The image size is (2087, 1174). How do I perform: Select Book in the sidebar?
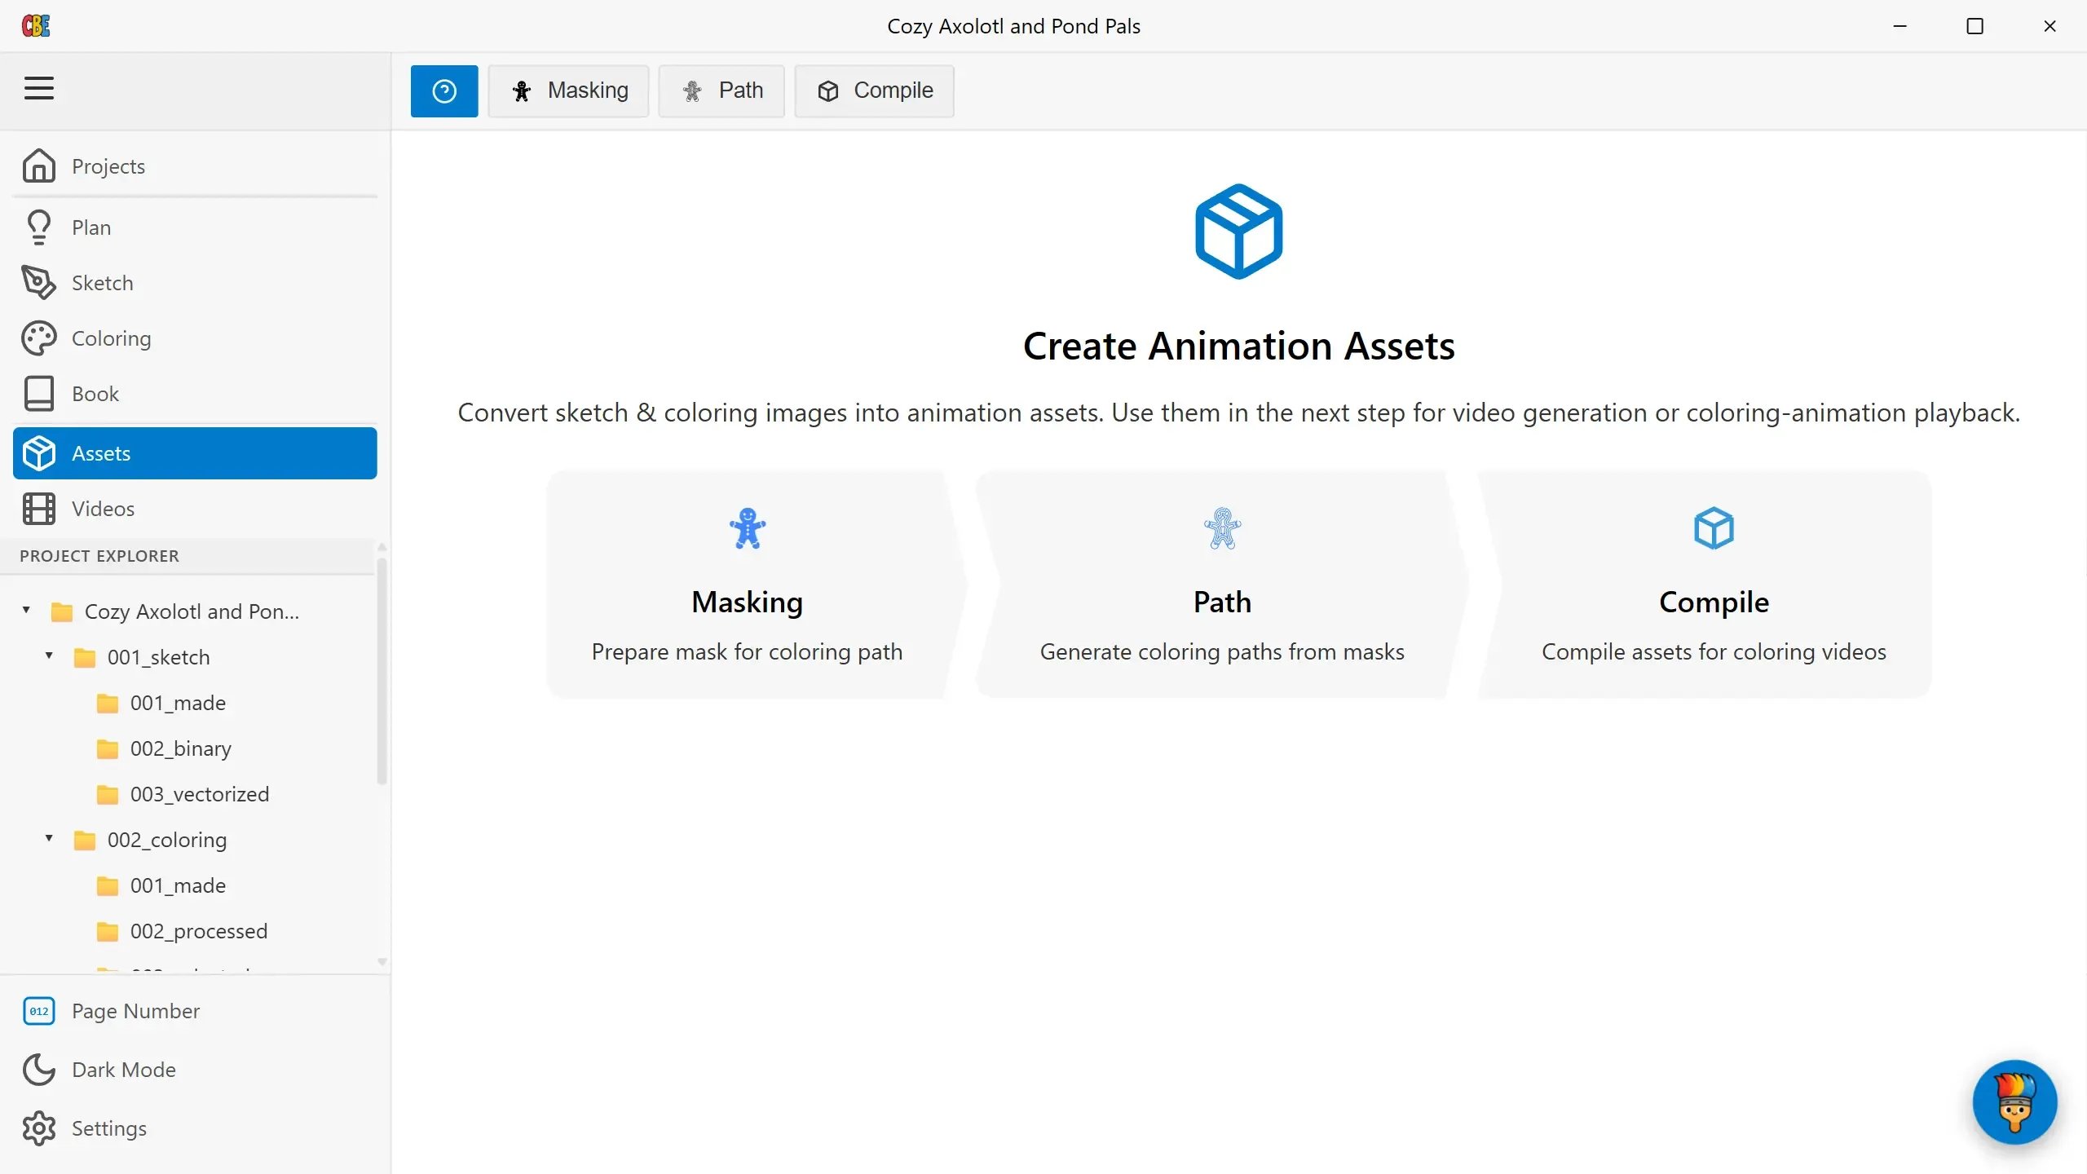(195, 394)
